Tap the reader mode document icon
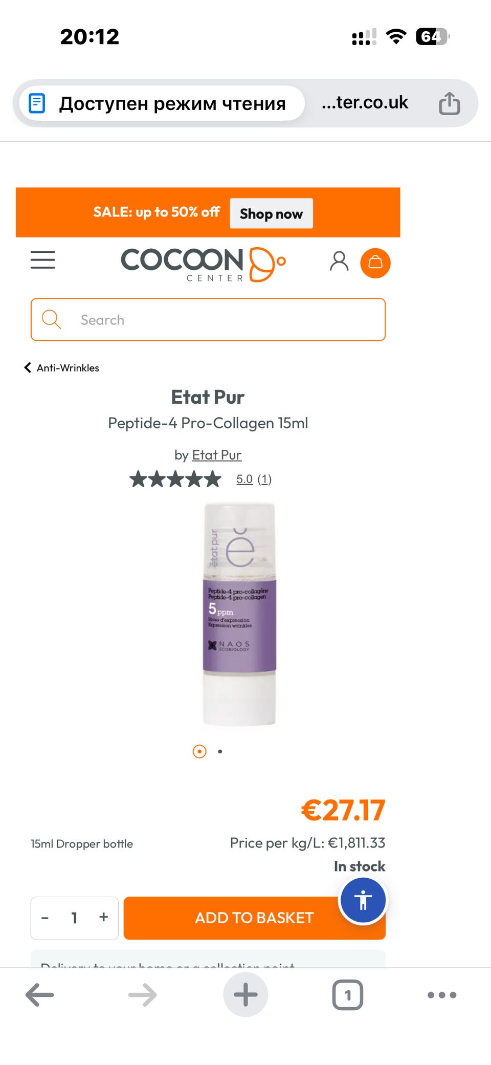Viewport: 491px width, 1065px height. [37, 103]
